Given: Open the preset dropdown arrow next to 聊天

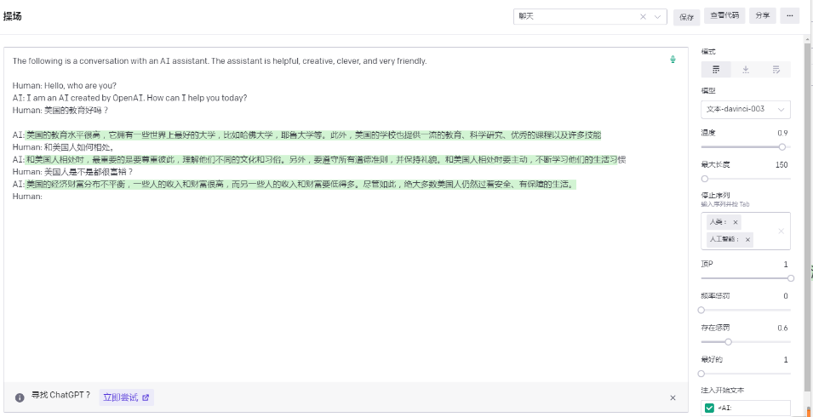Looking at the screenshot, I should [658, 16].
